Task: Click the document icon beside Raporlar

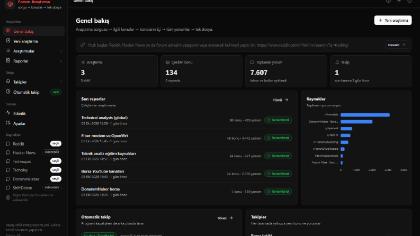Action: point(8,60)
